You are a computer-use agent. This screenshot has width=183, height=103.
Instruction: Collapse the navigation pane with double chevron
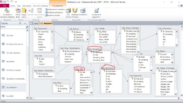tap(25, 23)
